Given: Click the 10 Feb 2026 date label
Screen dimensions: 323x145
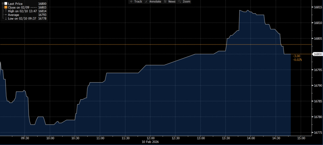Looking at the screenshot, I should pyautogui.click(x=150, y=142).
